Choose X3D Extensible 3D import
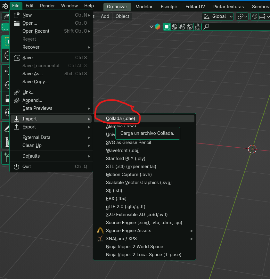Image resolution: width=270 pixels, height=279 pixels. (144, 215)
